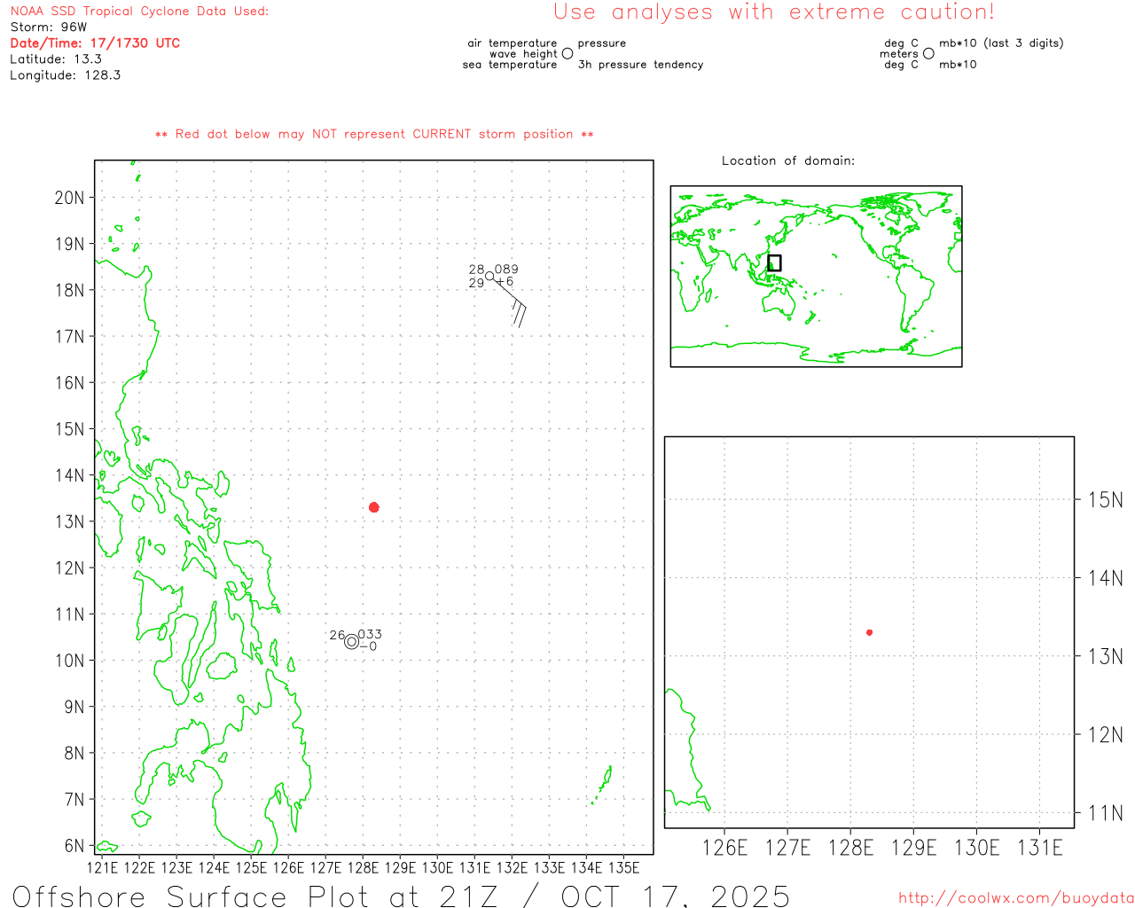Click legend circle beside "wave height"
The image size is (1135, 908).
(567, 54)
